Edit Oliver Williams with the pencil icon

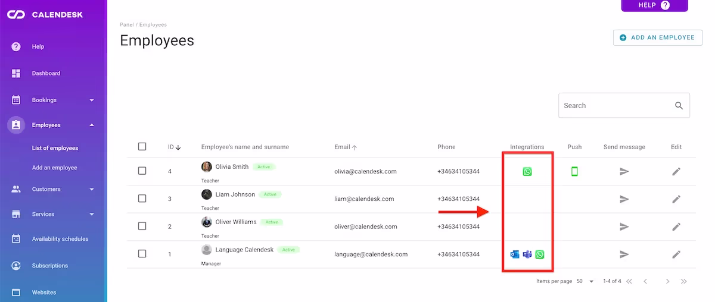[676, 227]
